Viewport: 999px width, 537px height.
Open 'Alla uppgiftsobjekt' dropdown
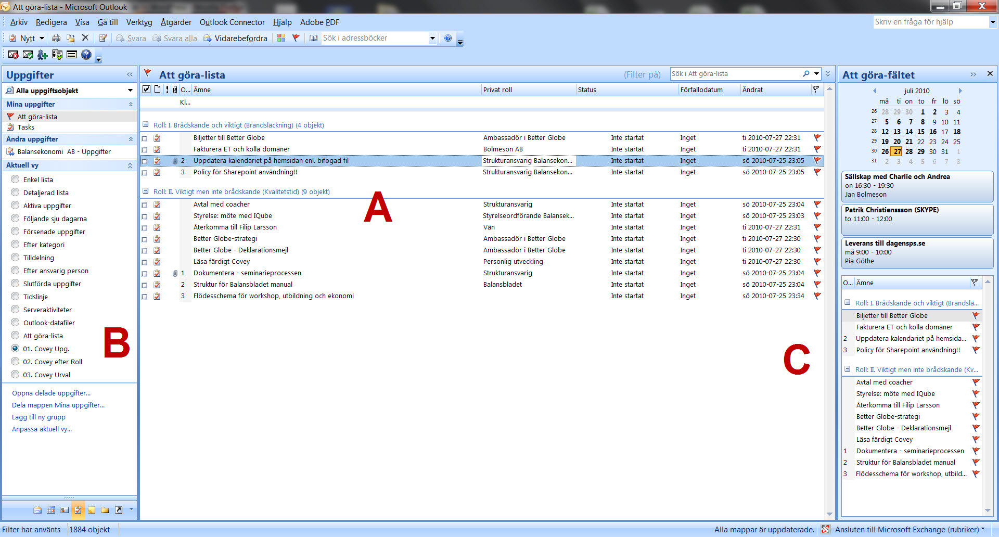tap(130, 91)
